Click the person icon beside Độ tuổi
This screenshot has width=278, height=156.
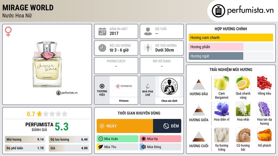pyautogui.click(x=148, y=31)
